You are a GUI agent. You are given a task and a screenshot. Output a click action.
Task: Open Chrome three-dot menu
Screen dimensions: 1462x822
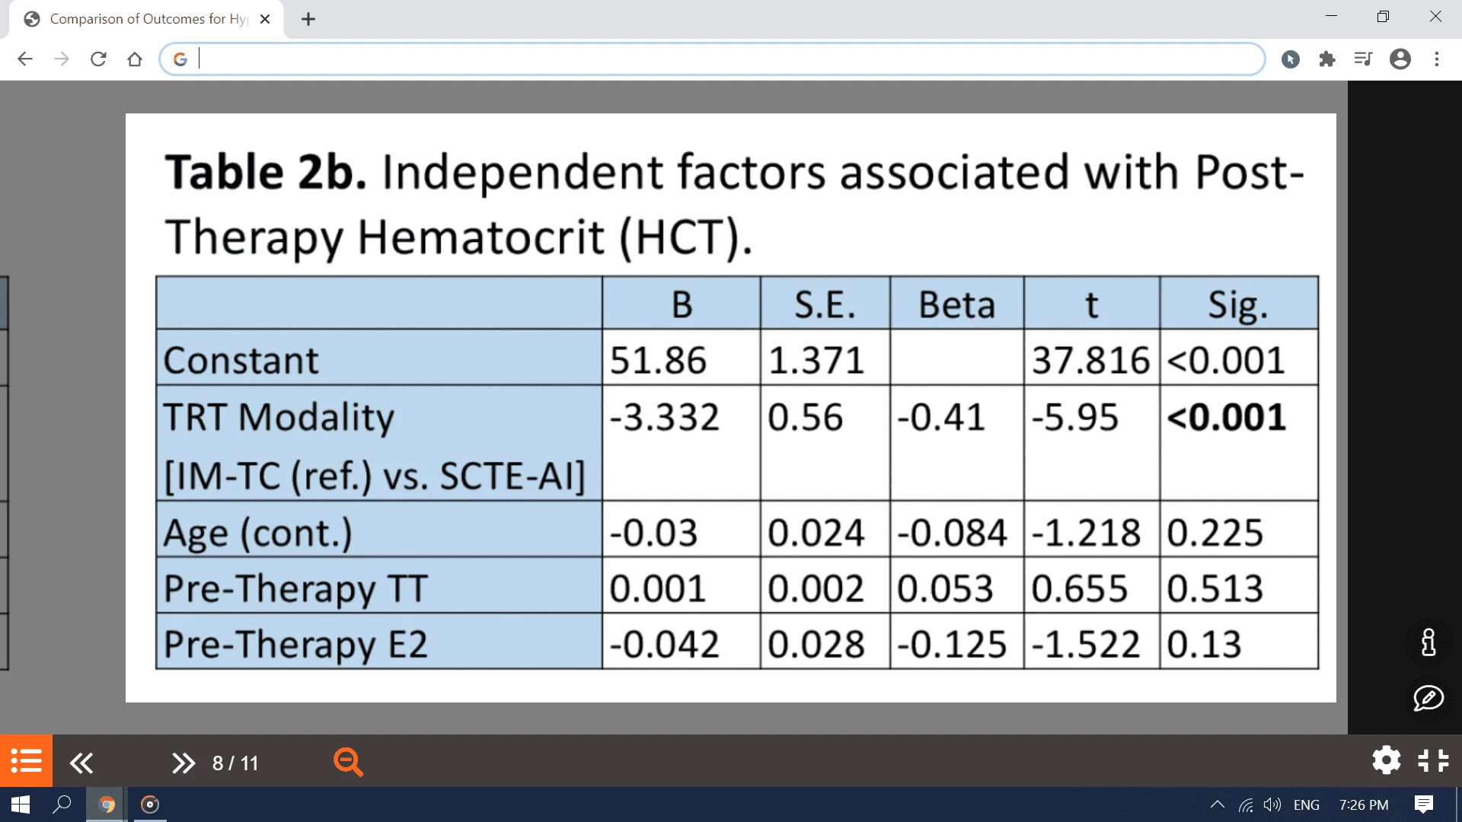pos(1437,59)
